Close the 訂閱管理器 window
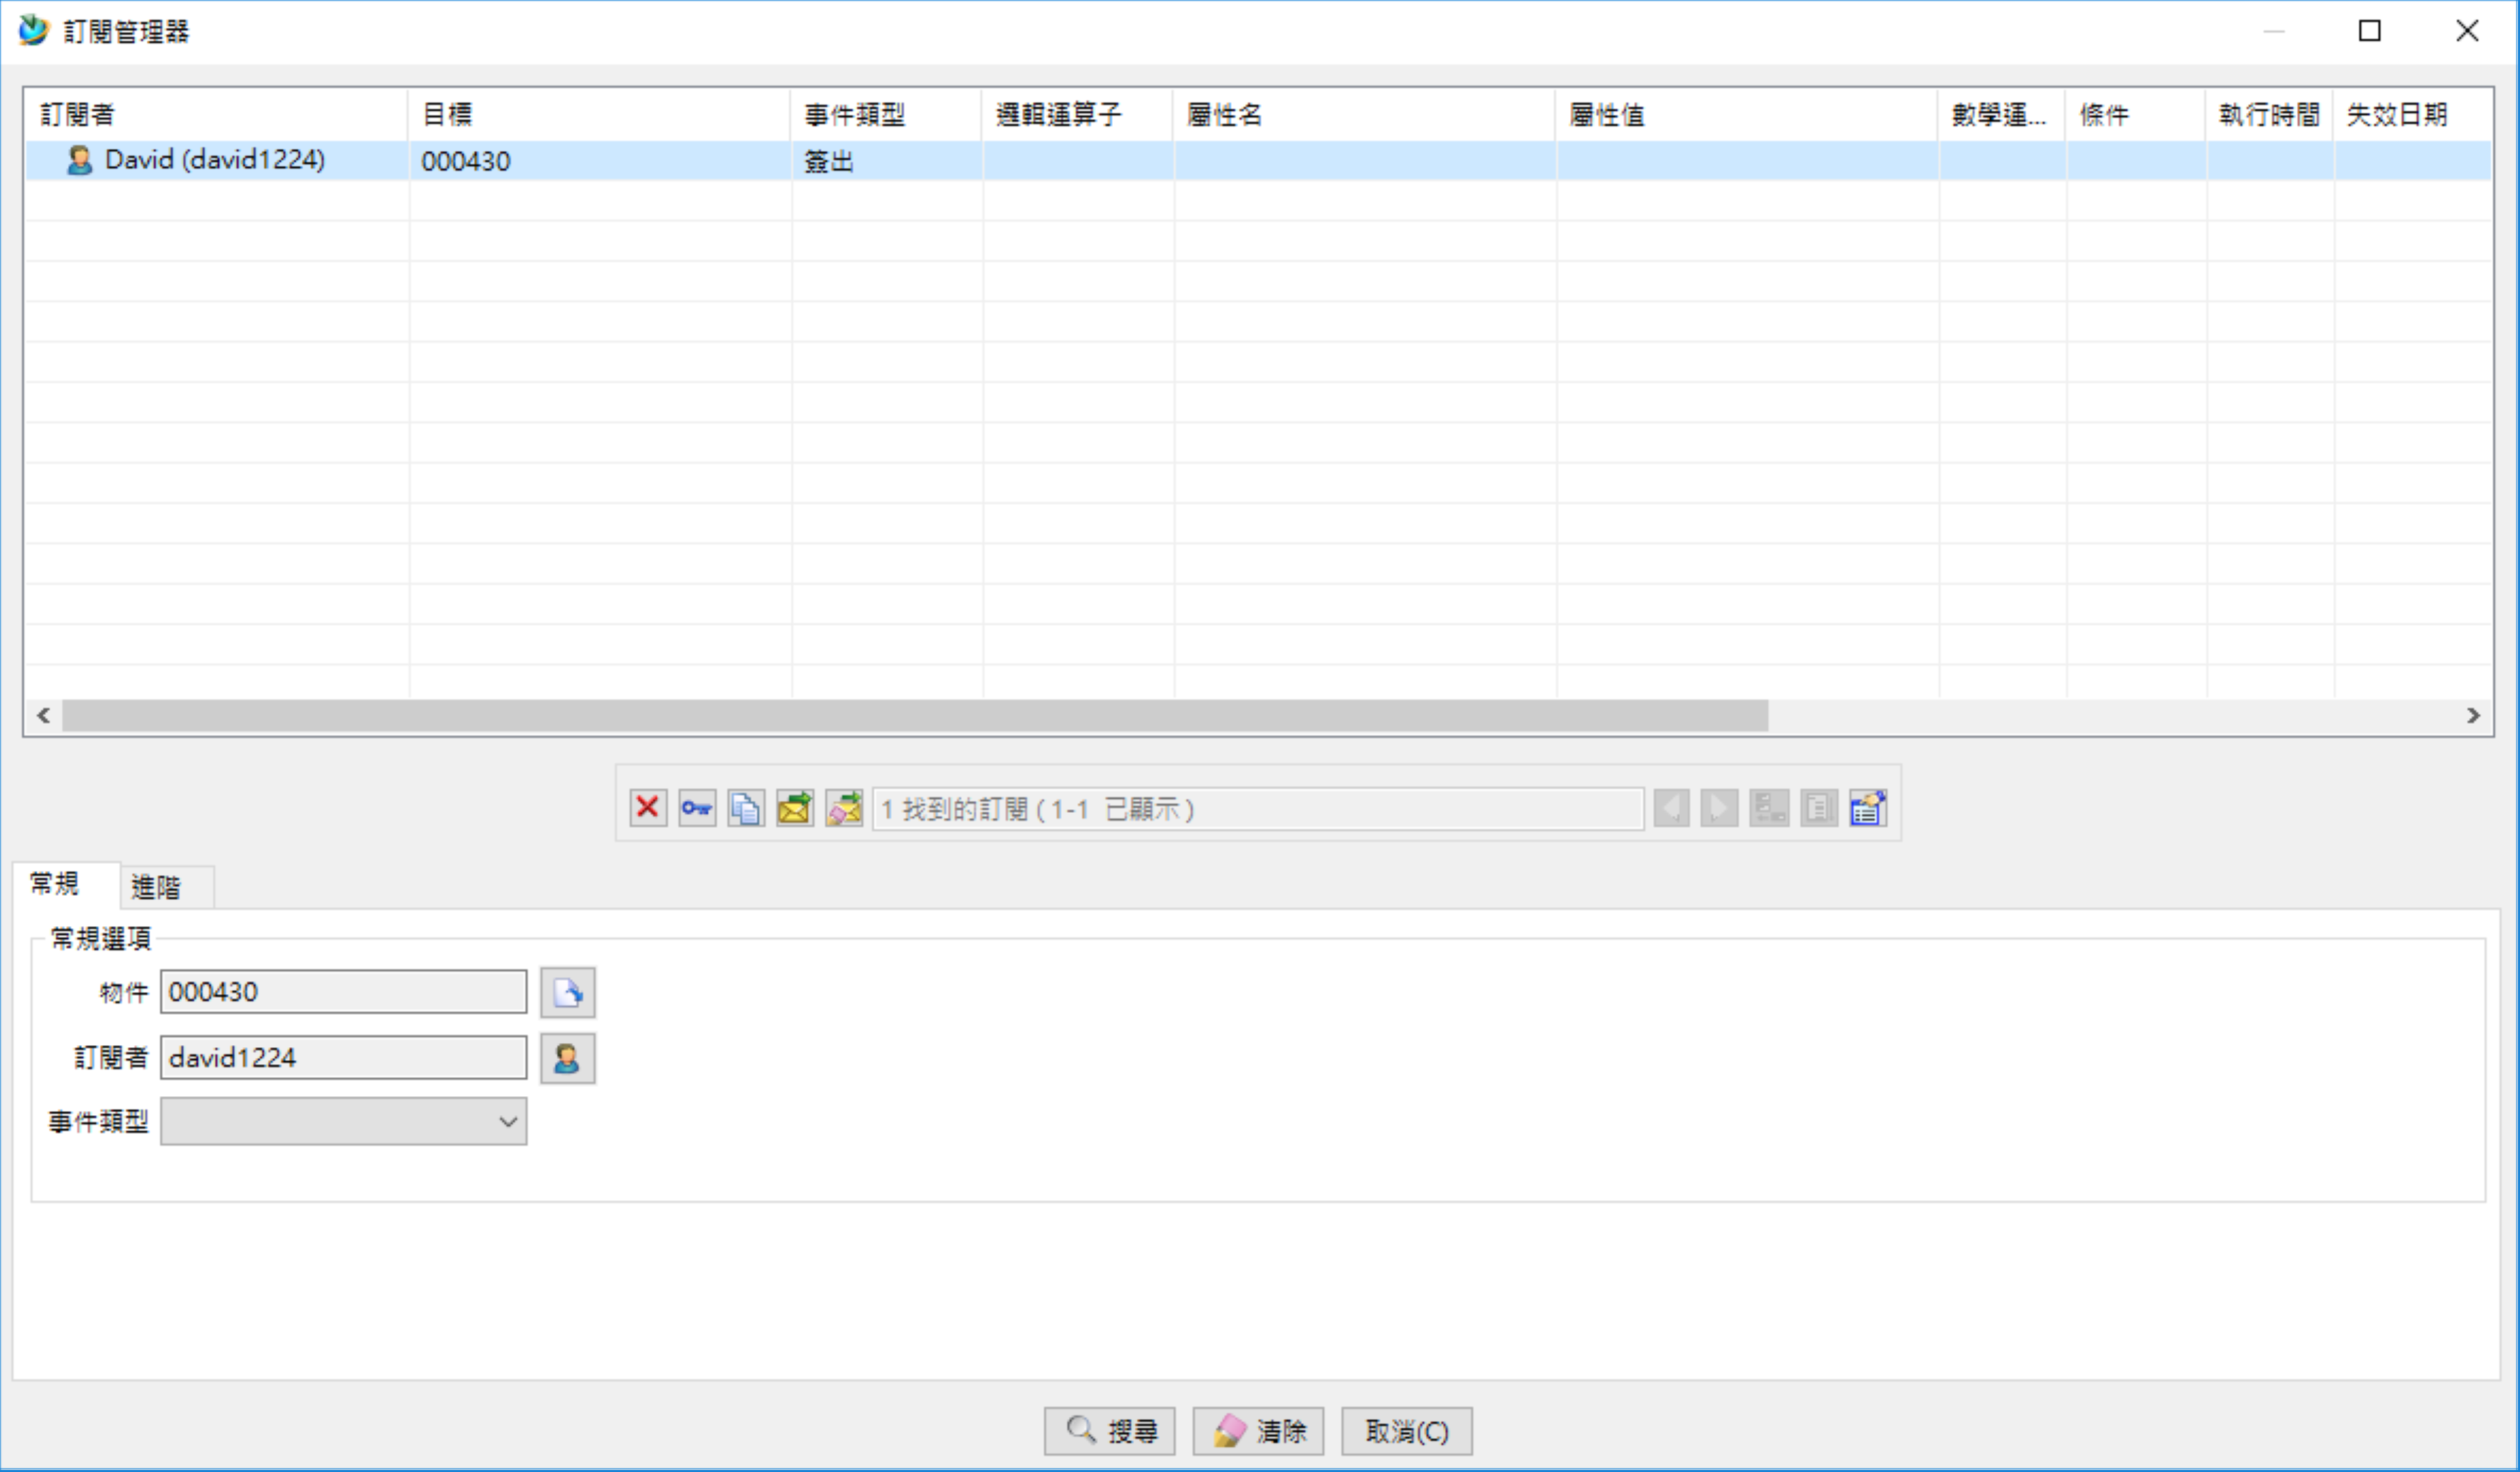 click(2466, 31)
